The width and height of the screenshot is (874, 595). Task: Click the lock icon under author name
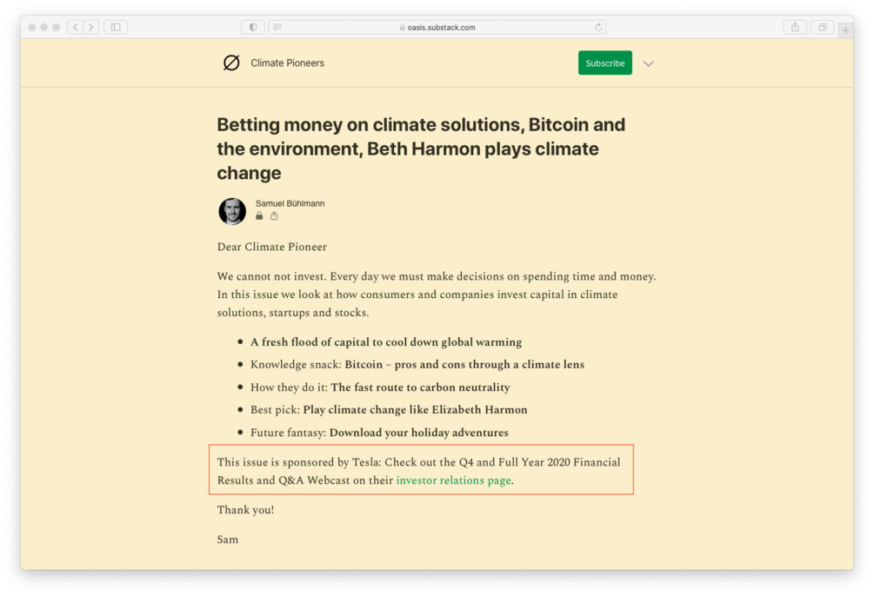tap(259, 216)
